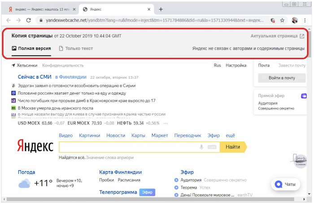Open the Актуальная страница link
This screenshot has height=204, width=314.
tap(274, 36)
